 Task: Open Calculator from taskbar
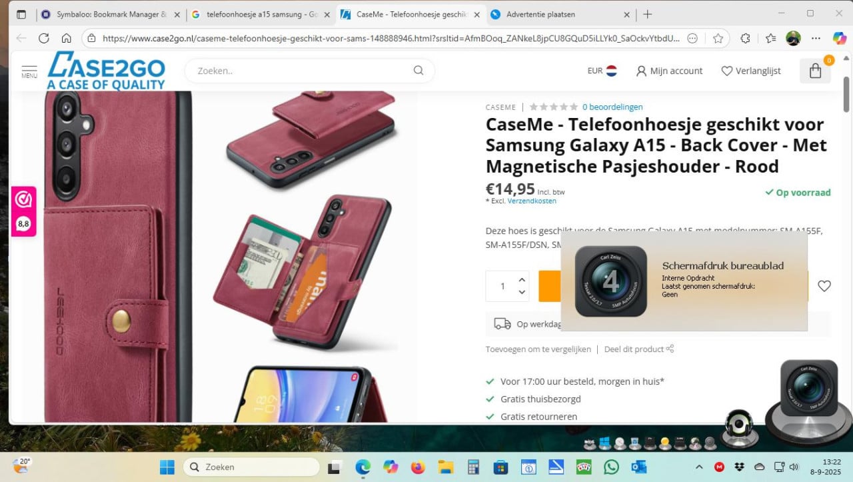(x=473, y=467)
